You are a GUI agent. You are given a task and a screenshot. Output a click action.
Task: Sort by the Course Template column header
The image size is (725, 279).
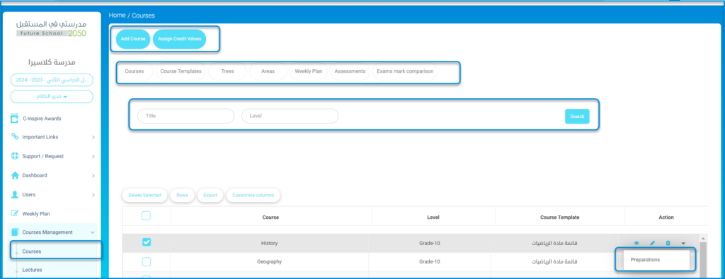pos(559,218)
